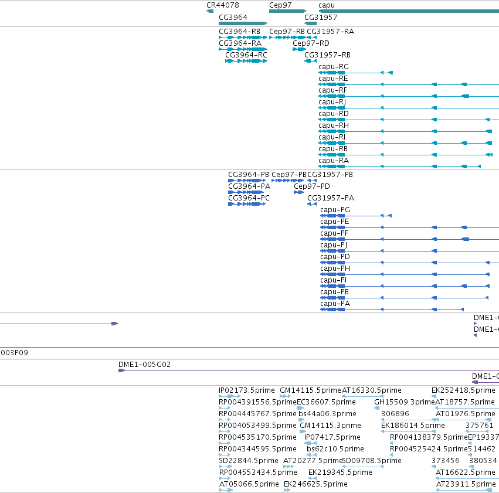Choose the GM14115.3prime EST
Image resolution: width=499 pixels, height=493 pixels.
coord(303,431)
